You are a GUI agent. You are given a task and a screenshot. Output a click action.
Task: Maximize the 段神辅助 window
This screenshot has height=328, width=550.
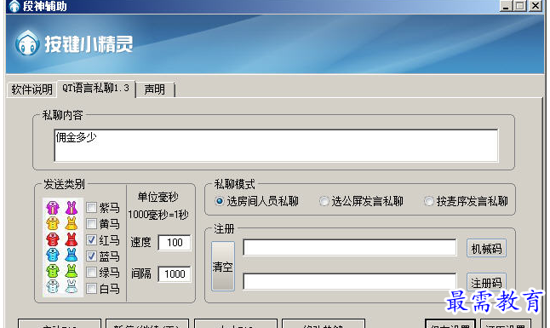[x=520, y=6]
